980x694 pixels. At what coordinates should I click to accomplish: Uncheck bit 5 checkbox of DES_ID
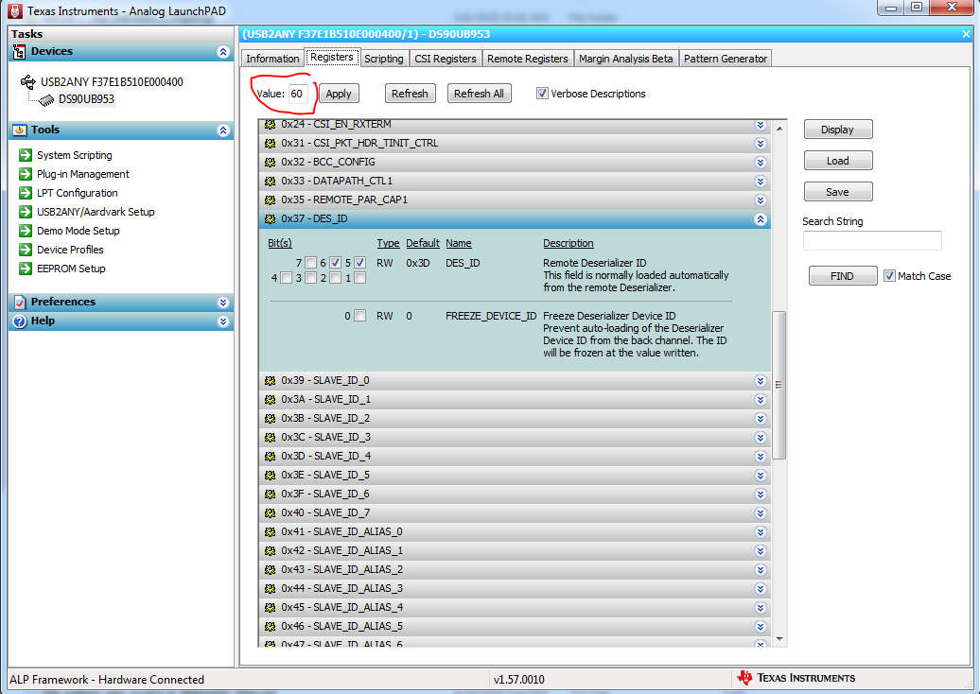tap(360, 263)
